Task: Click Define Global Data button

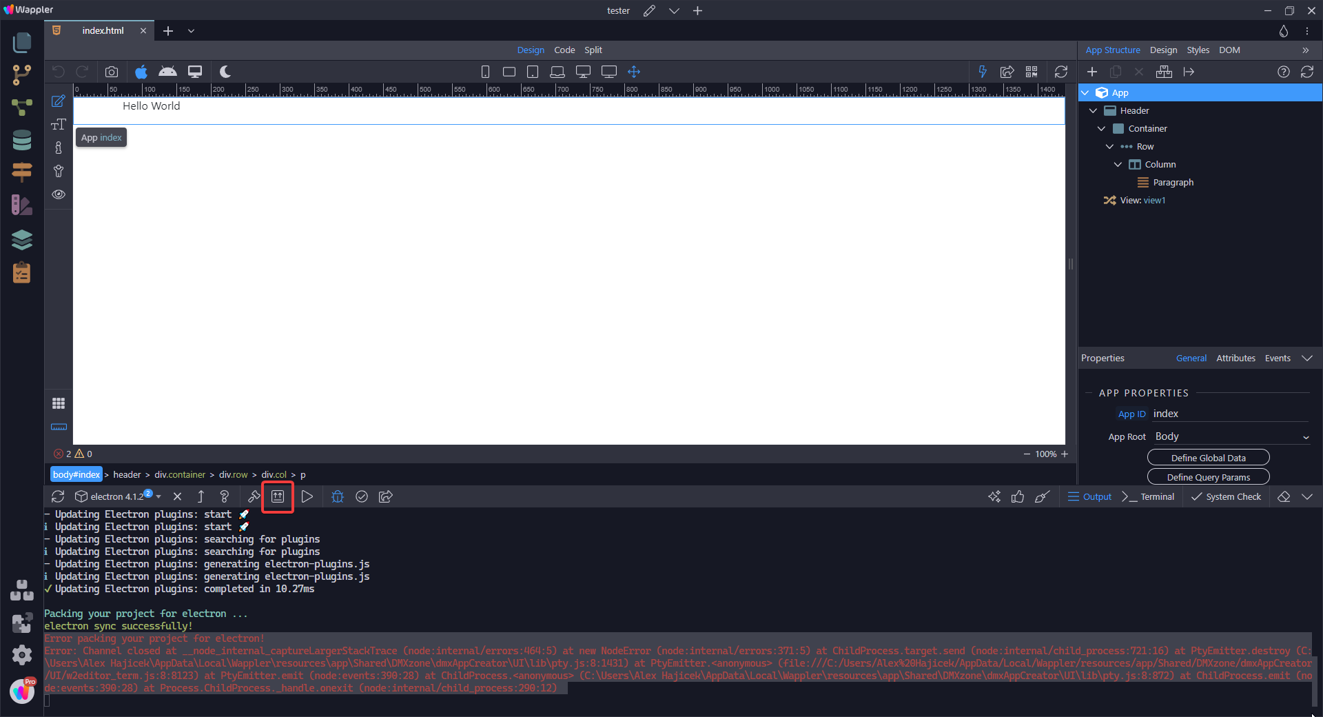Action: click(x=1209, y=458)
